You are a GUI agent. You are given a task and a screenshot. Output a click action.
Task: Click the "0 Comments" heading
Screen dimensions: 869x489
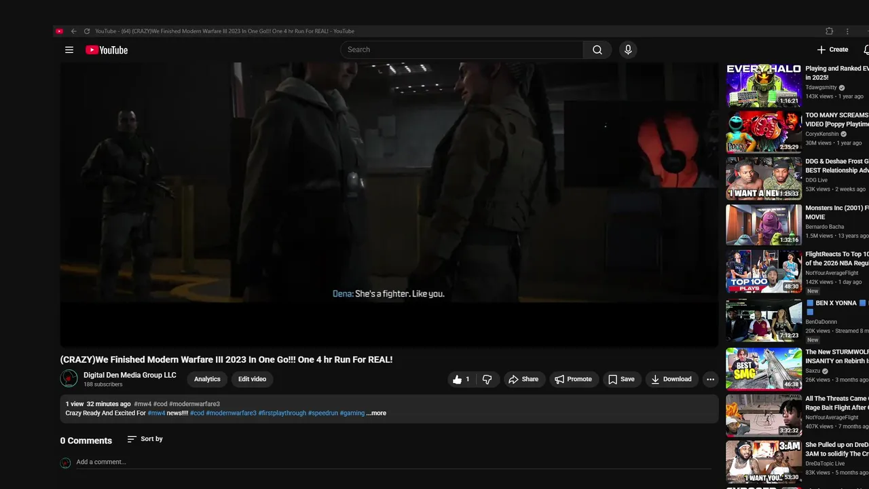tap(86, 441)
